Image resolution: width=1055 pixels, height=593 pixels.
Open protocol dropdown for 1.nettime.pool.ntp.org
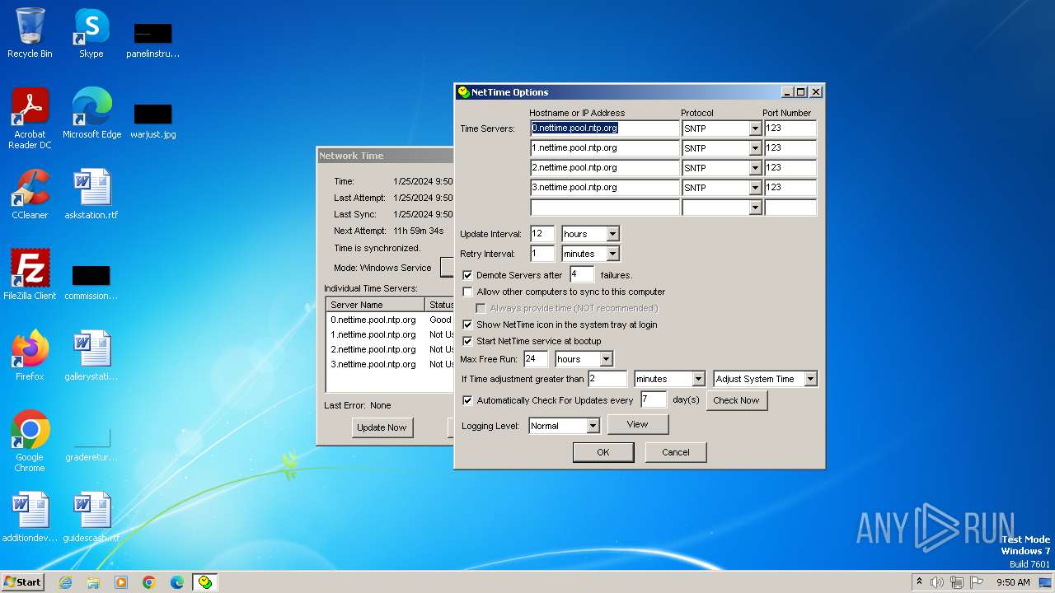[x=755, y=148]
